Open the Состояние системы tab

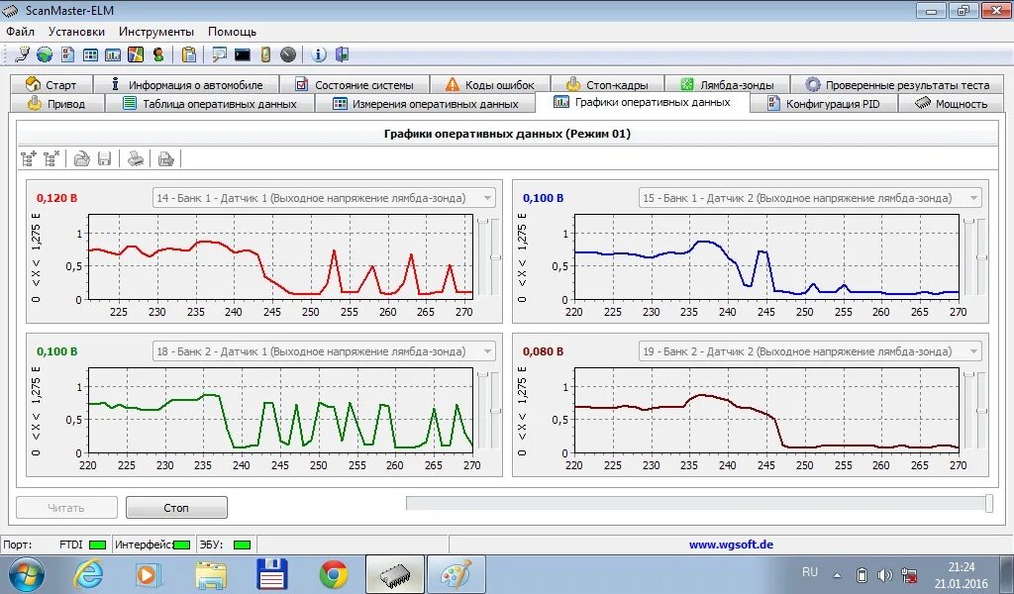point(355,84)
